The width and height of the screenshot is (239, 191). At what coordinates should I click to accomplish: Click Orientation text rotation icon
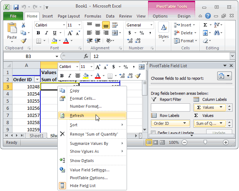[x=109, y=41]
